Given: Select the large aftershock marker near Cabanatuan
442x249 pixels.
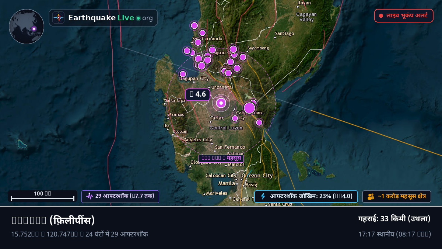Looking at the screenshot, I should 249,108.
